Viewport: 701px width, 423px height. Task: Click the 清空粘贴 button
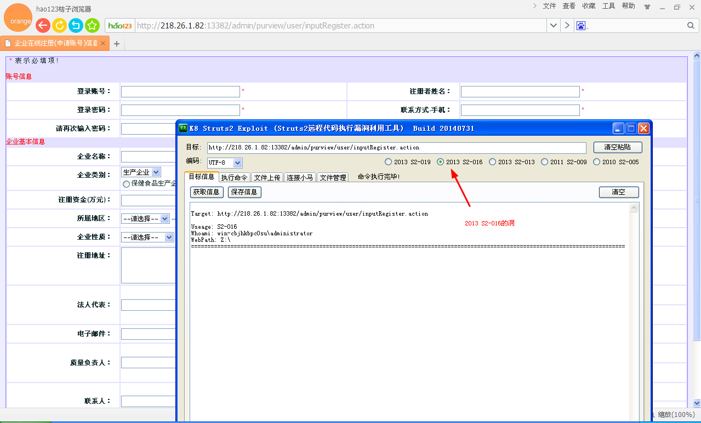618,148
